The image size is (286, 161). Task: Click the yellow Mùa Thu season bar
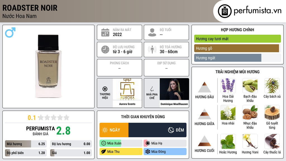click(x=121, y=151)
